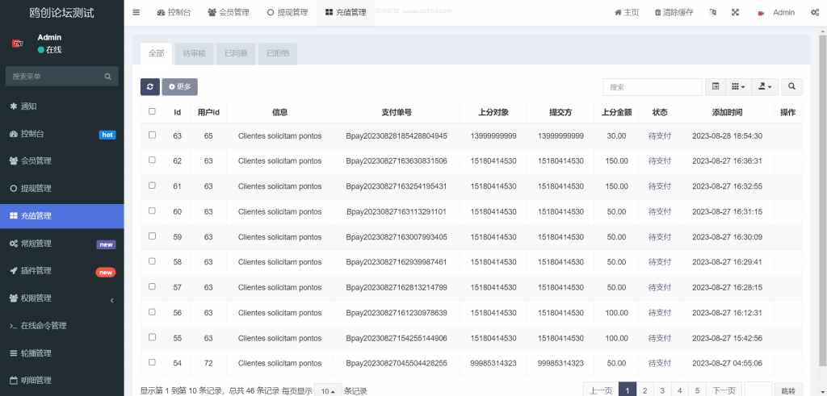Select the 已拒绝 filter tab
827x396 pixels.
click(278, 54)
